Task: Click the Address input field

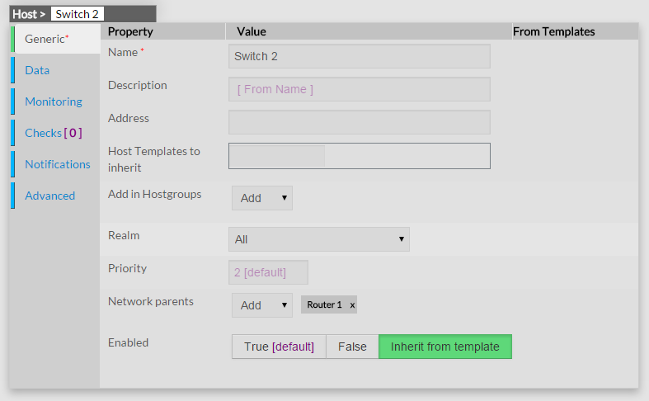Action: click(x=359, y=122)
